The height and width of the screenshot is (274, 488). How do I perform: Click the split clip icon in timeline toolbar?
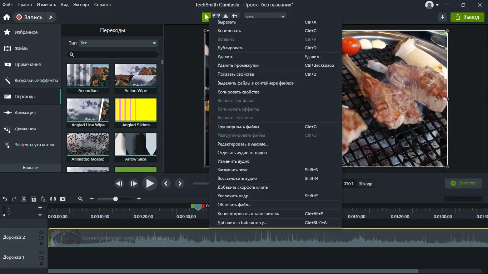[53, 199]
